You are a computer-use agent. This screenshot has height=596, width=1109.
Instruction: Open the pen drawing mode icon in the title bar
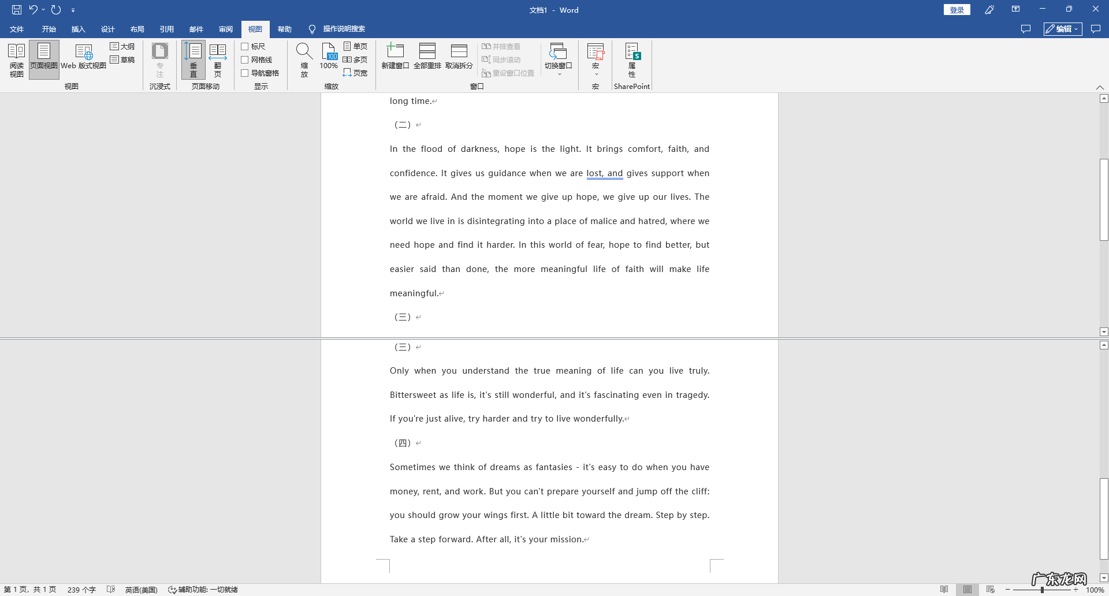click(x=989, y=10)
